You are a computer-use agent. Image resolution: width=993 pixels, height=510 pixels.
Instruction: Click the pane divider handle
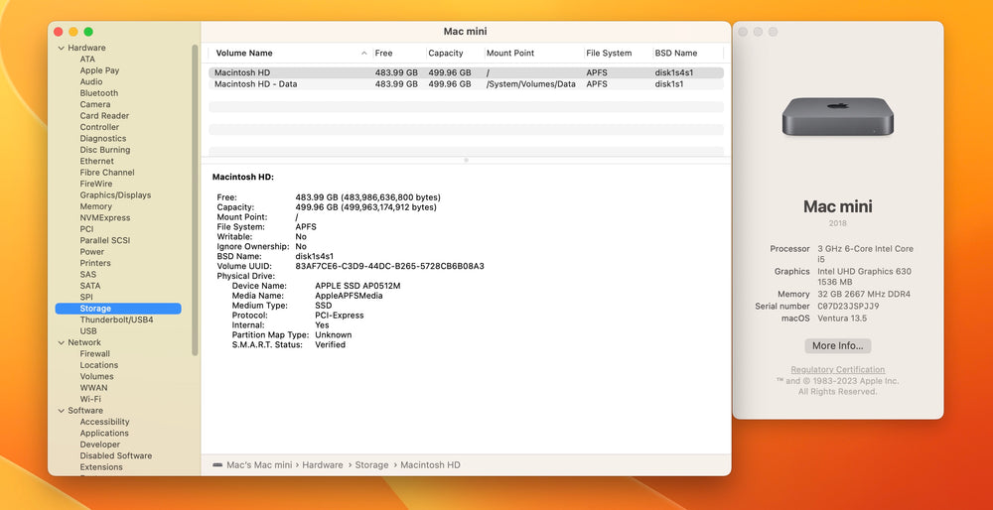coord(466,160)
